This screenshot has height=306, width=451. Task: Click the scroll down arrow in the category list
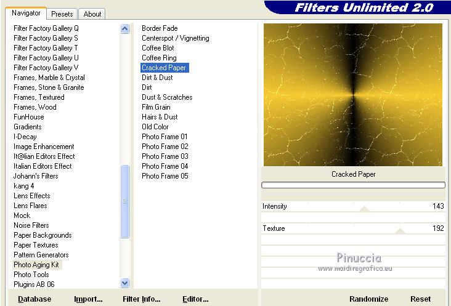pos(125,283)
